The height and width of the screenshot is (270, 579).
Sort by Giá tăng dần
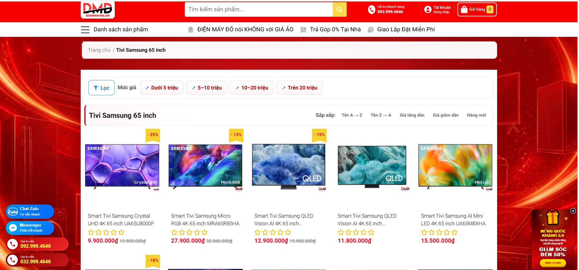[x=412, y=115]
